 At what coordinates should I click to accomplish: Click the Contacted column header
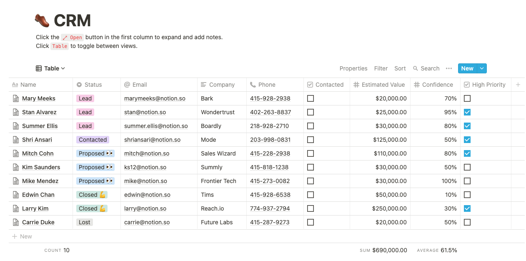327,85
